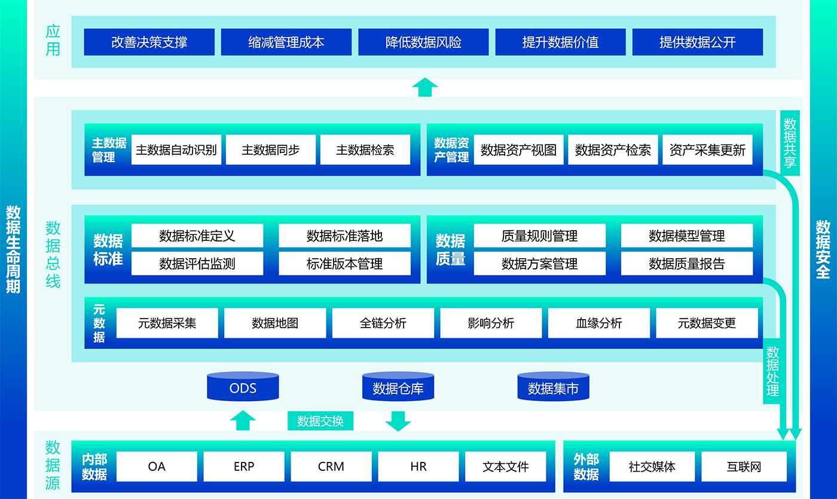Click the down arrow under 数据仓库
Viewport: 837px width, 499px height.
[398, 421]
